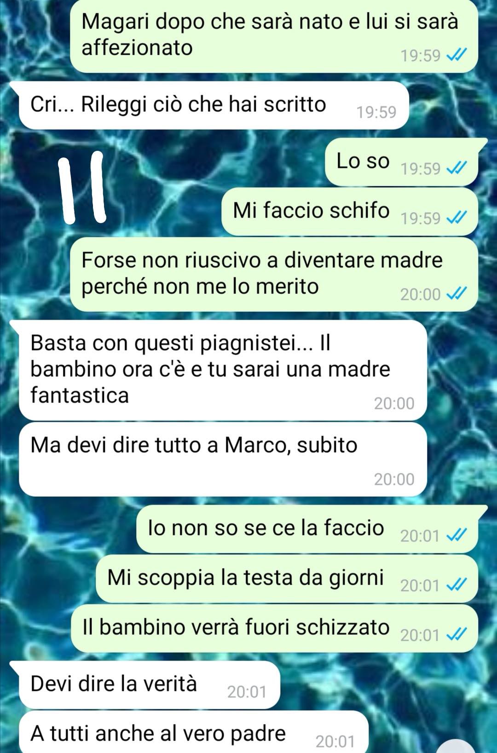This screenshot has height=753, width=497.
Task: Tap the double check mark on 'Lo so' message
Action: [x=457, y=169]
